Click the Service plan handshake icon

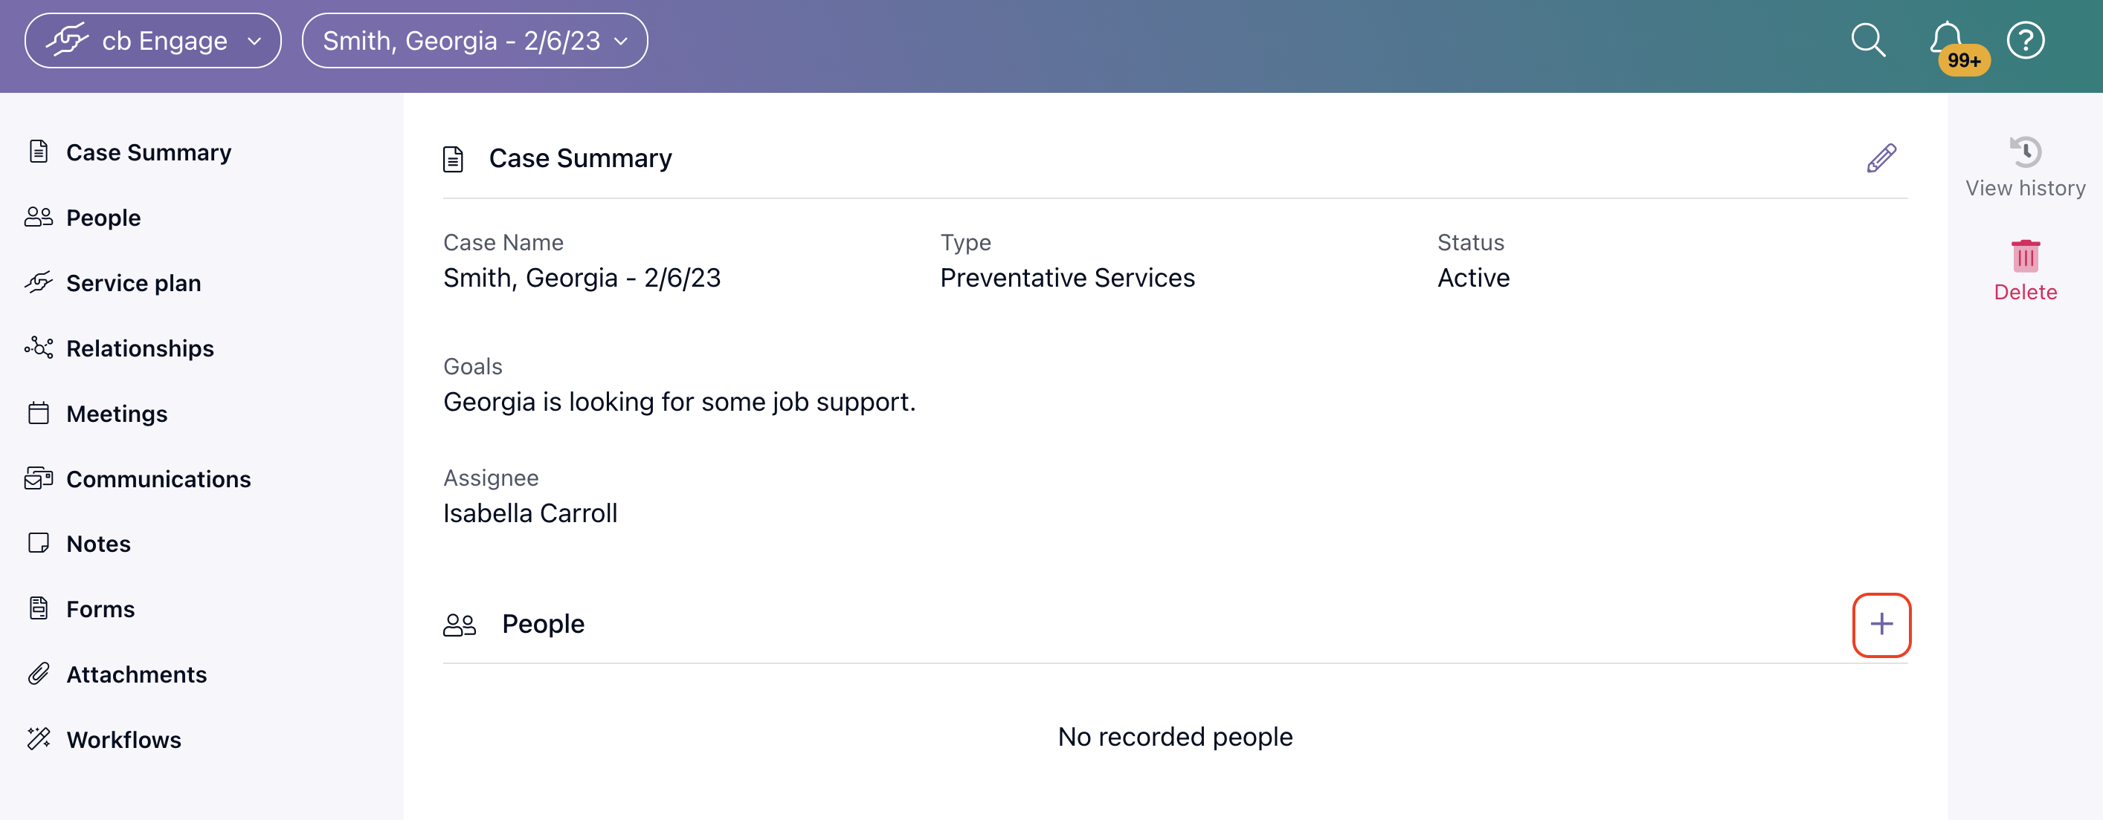coord(39,282)
